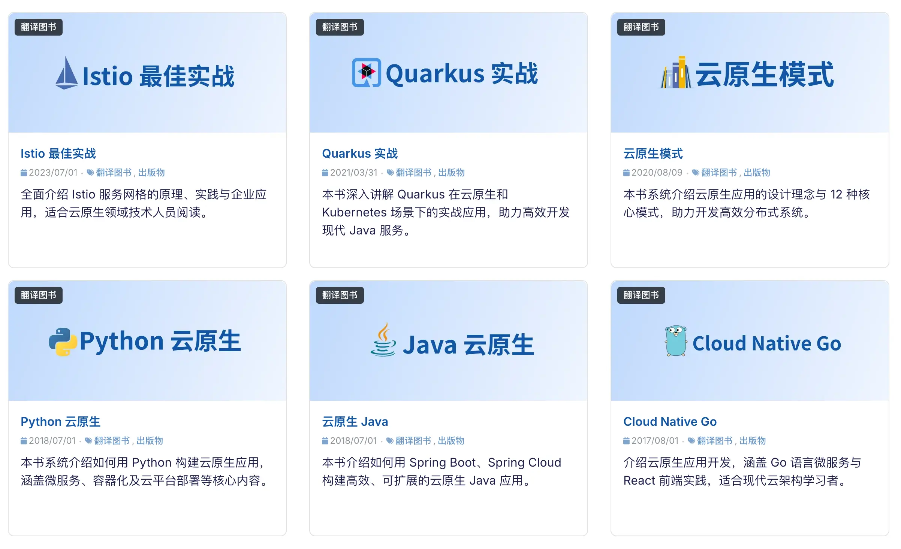Screen dimensions: 901x549
Task: Open the Python 云原生 cover banner
Action: [147, 341]
